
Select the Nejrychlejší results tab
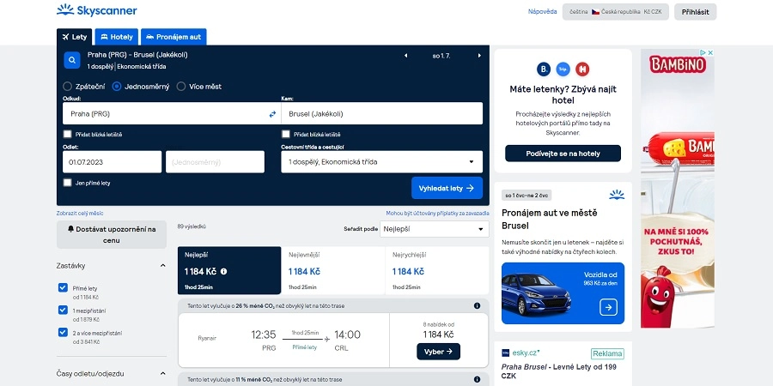pos(437,270)
